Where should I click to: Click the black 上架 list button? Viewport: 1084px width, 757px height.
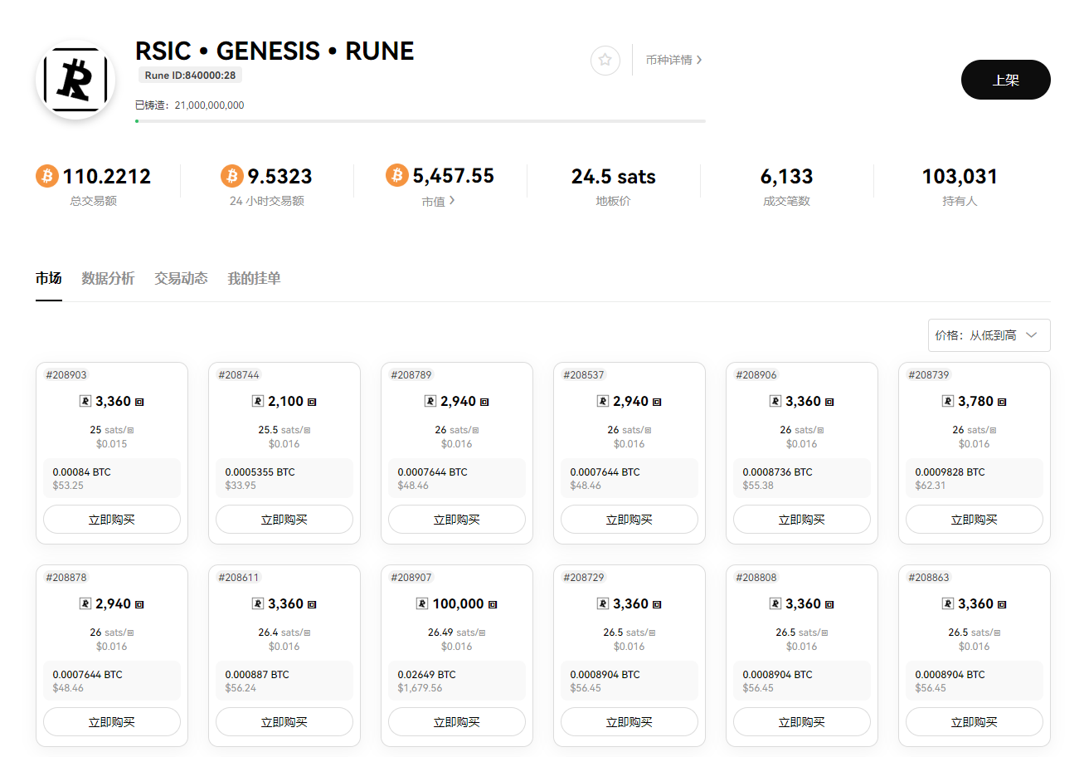(x=1006, y=80)
